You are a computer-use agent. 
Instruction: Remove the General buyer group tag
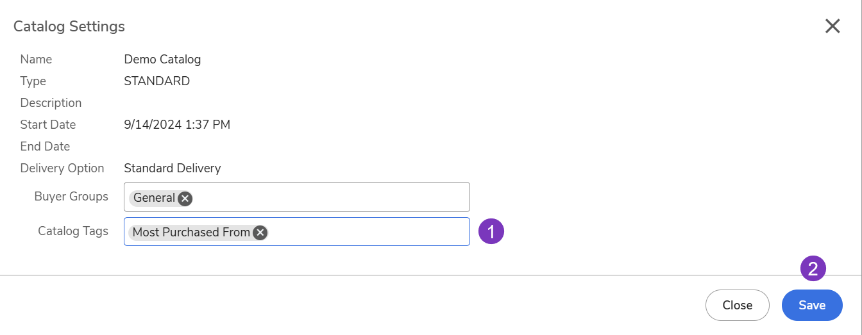click(185, 198)
